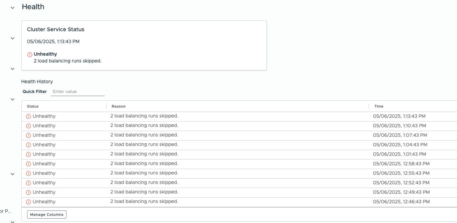The height and width of the screenshot is (223, 457).
Task: Select time cell '05/06/2025, 1:13:43 PM' in the table
Action: pyautogui.click(x=399, y=116)
